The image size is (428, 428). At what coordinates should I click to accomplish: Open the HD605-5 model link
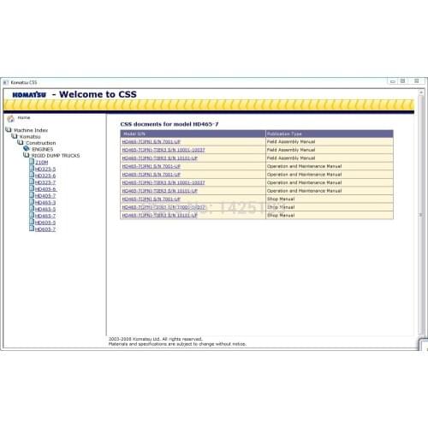point(45,223)
